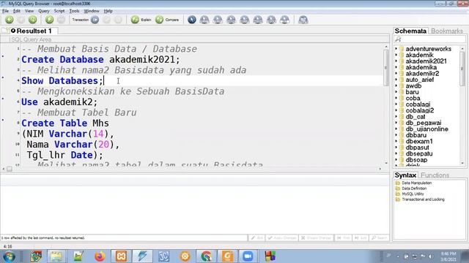Click the Apply Changes button
Image resolution: width=469 pixels, height=263 pixels.
[x=281, y=238]
